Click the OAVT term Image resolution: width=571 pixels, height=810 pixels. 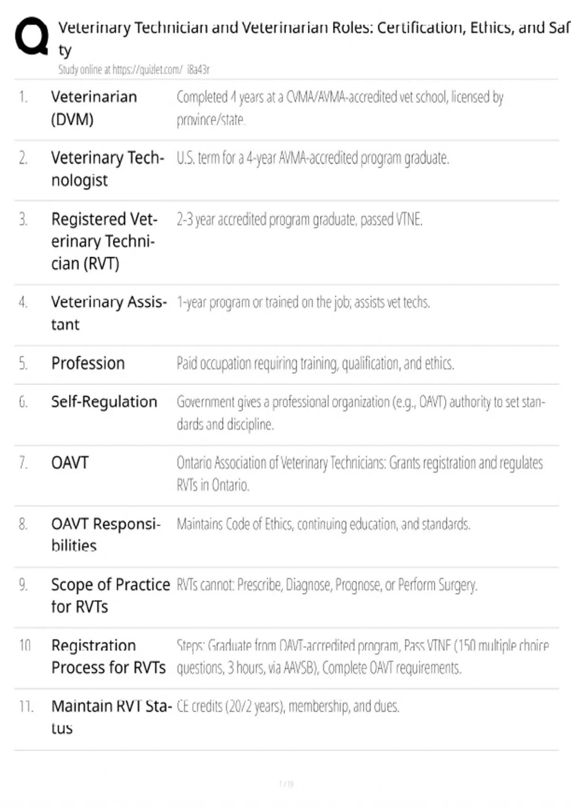[x=70, y=463]
